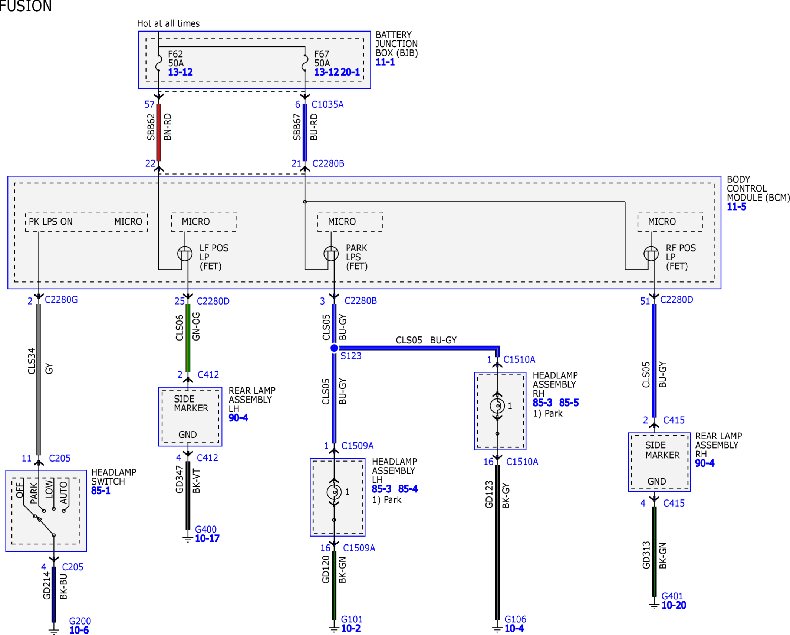
Task: Open page 85-3 for Headlamp Assembly LH
Action: point(382,489)
